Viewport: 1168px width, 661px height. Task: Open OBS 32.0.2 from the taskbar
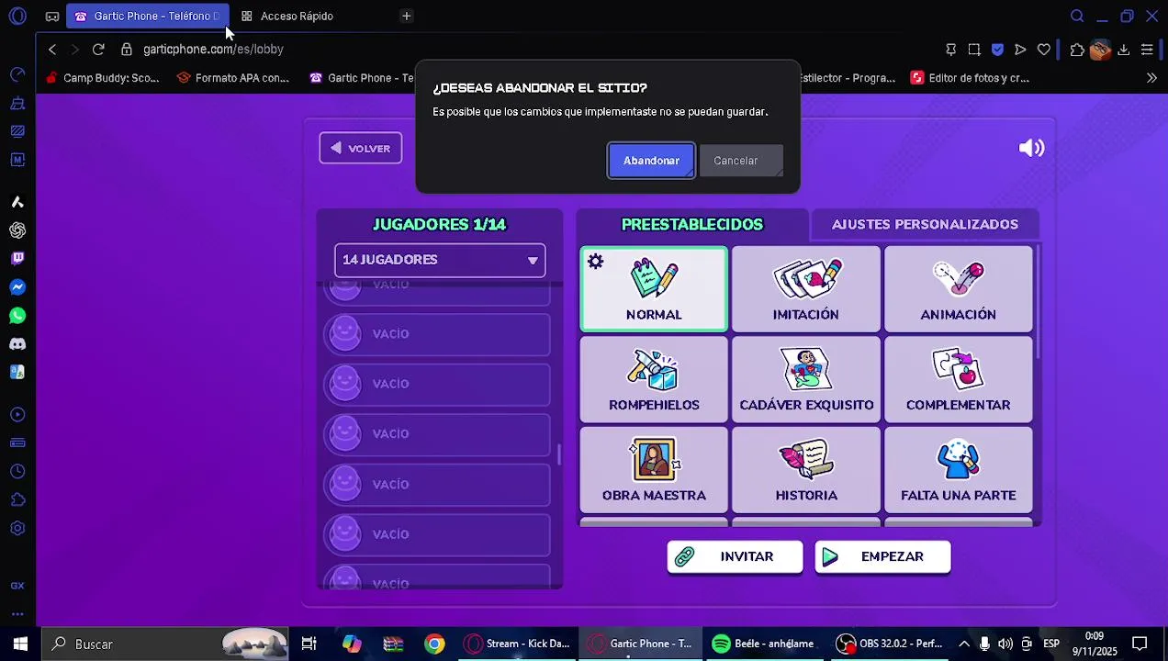point(890,644)
